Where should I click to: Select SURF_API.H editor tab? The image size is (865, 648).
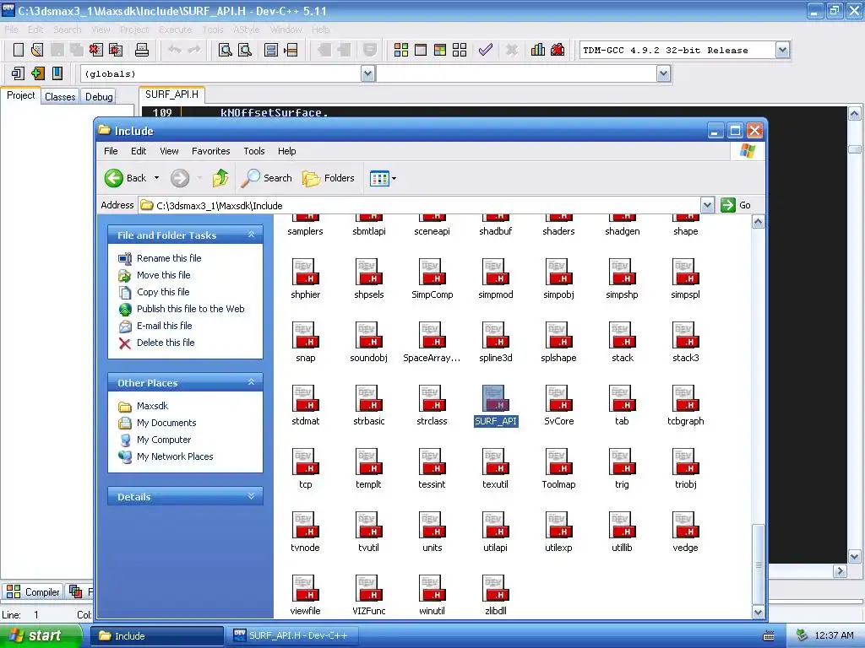171,94
